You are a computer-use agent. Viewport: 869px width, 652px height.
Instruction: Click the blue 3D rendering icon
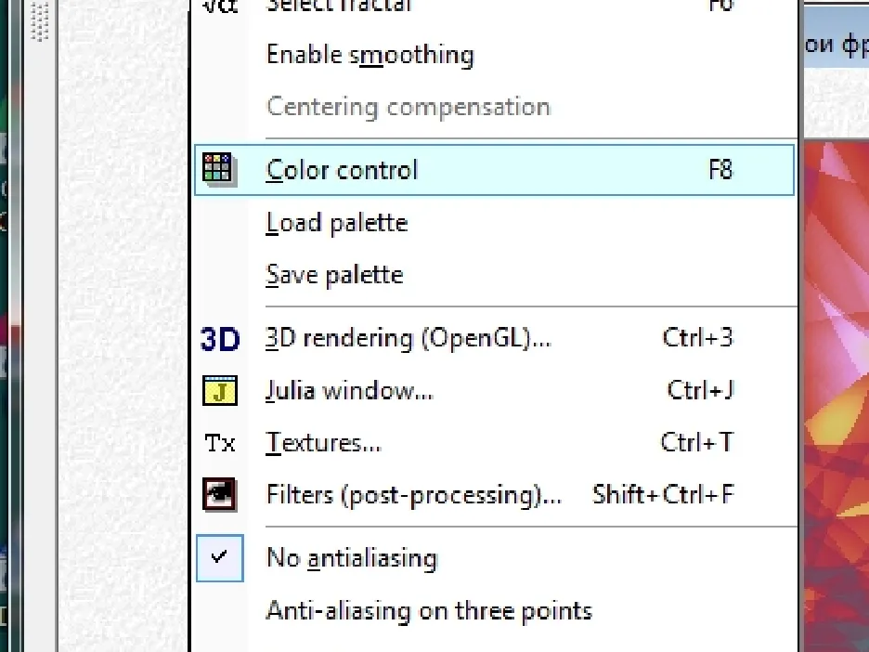219,339
